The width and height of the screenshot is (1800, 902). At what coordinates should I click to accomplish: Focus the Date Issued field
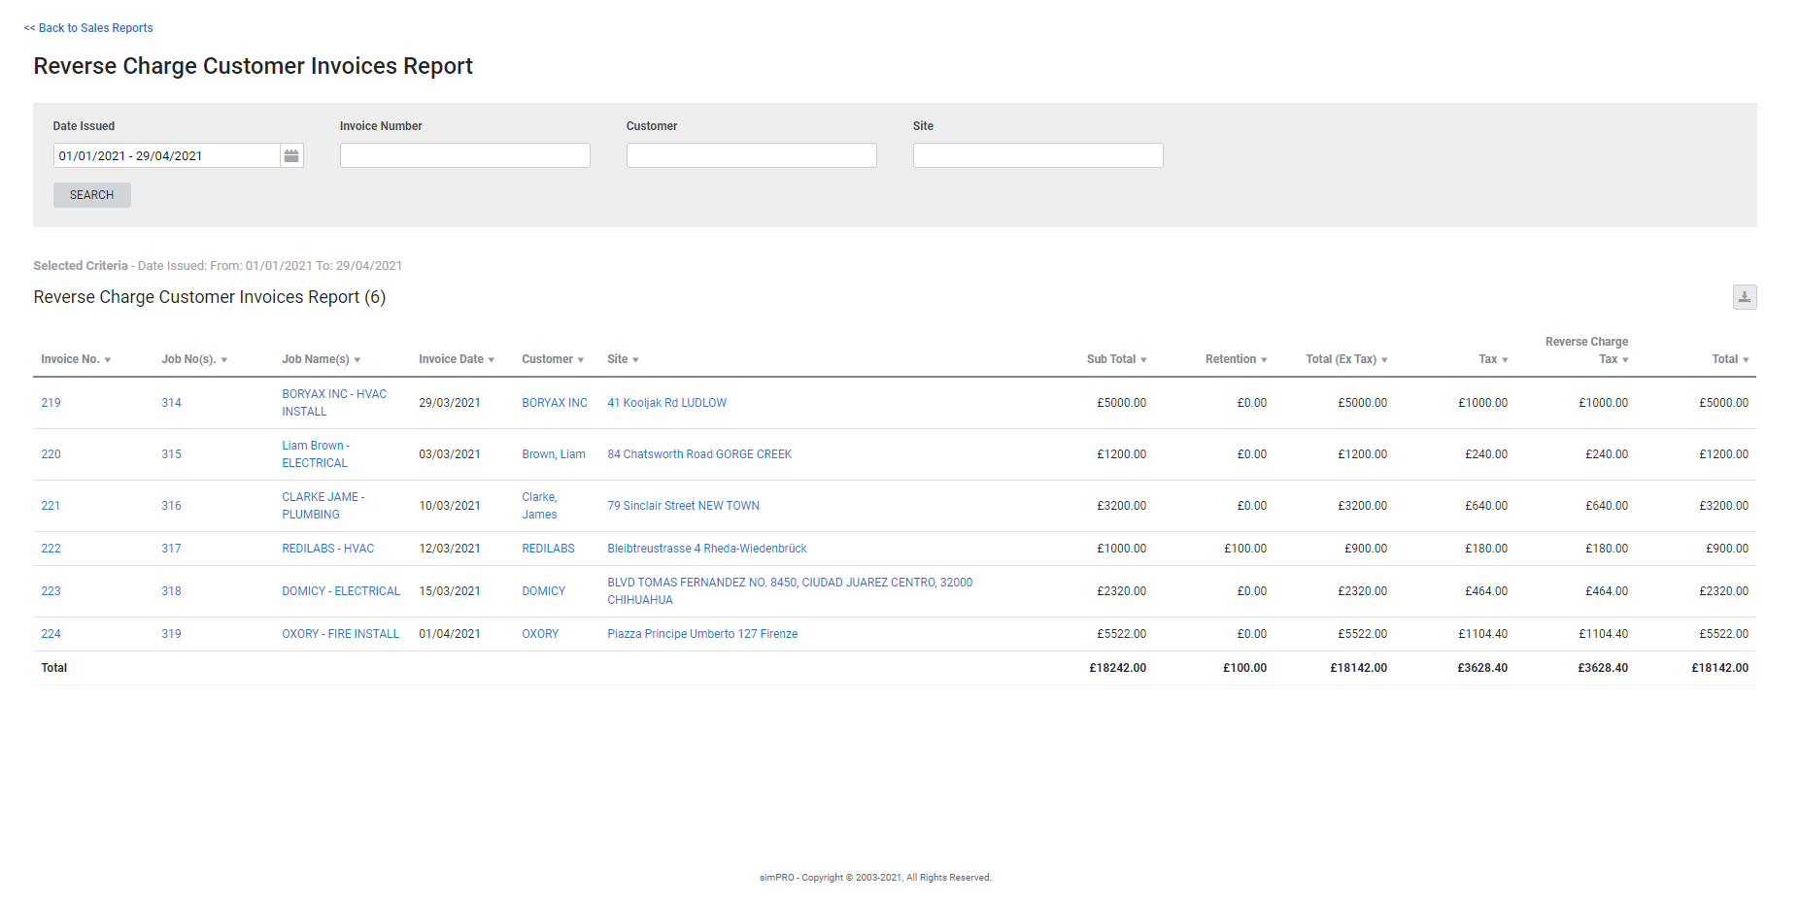pos(167,155)
